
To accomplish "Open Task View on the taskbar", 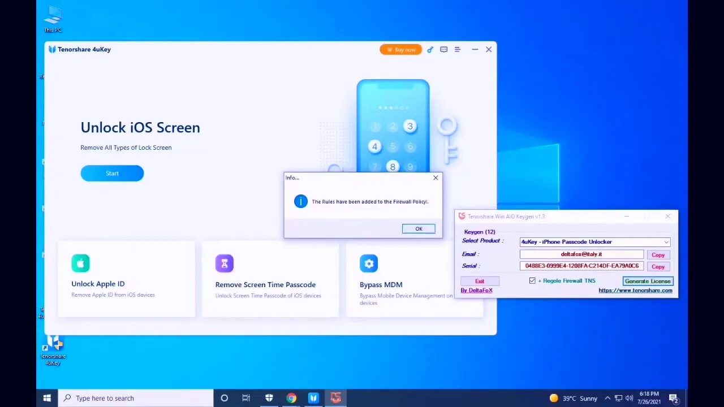I will click(246, 398).
